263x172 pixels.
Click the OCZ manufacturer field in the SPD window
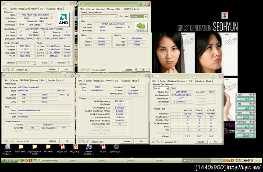[181, 98]
